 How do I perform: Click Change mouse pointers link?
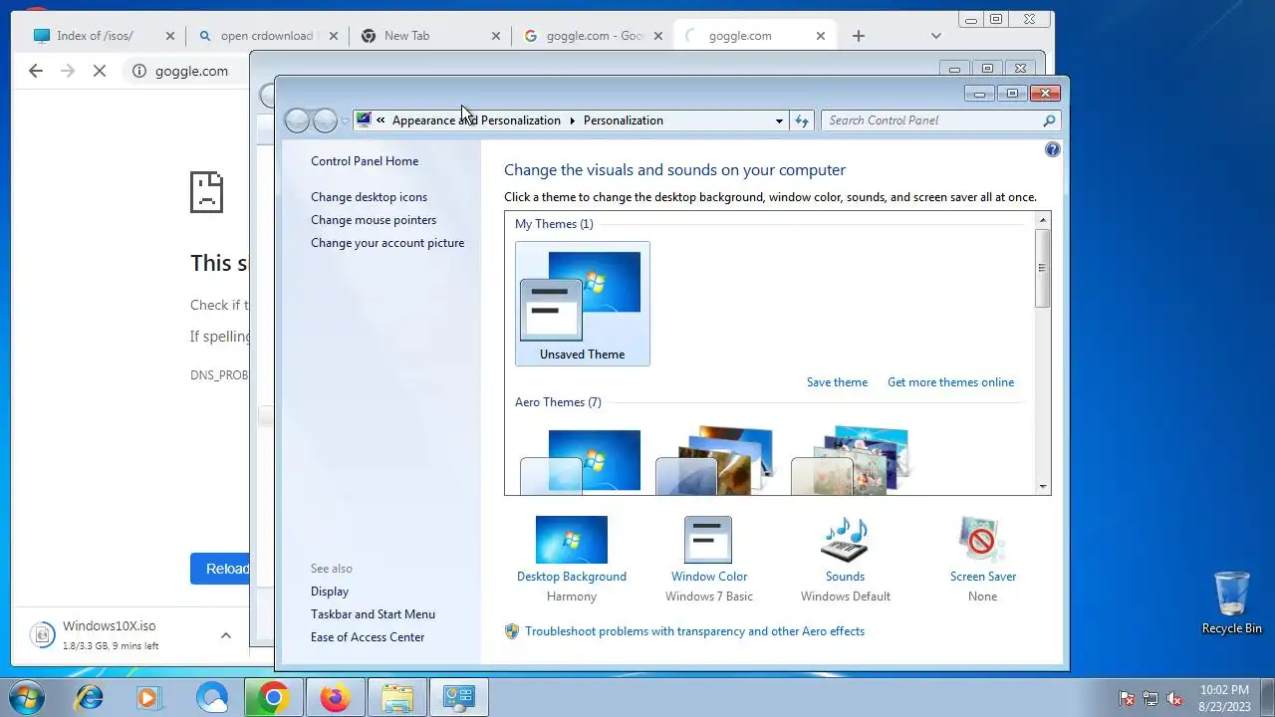click(374, 220)
